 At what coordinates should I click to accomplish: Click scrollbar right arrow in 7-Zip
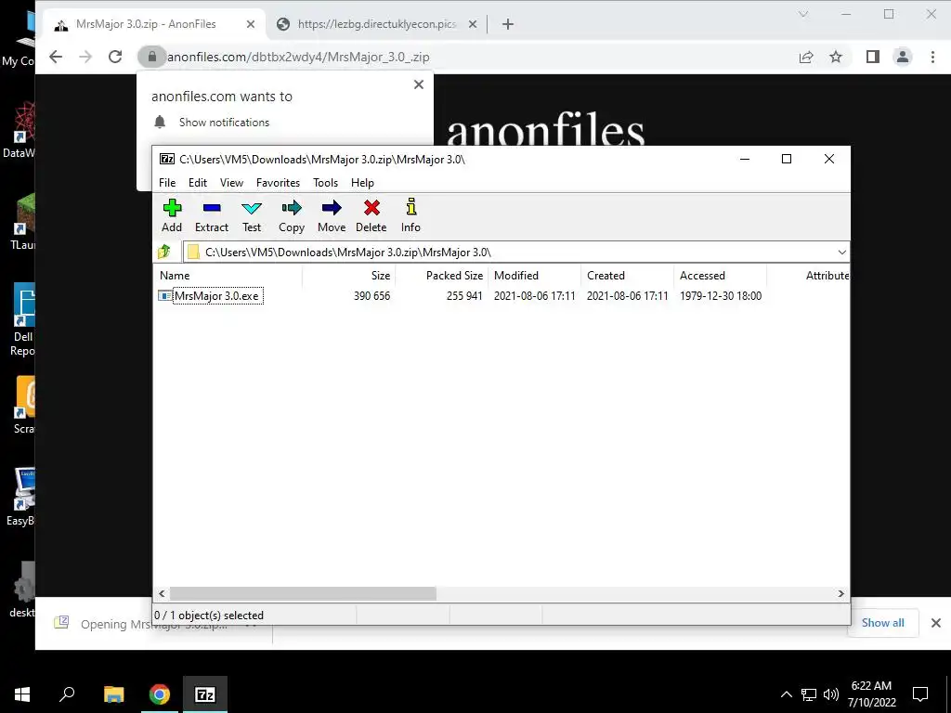pyautogui.click(x=840, y=593)
